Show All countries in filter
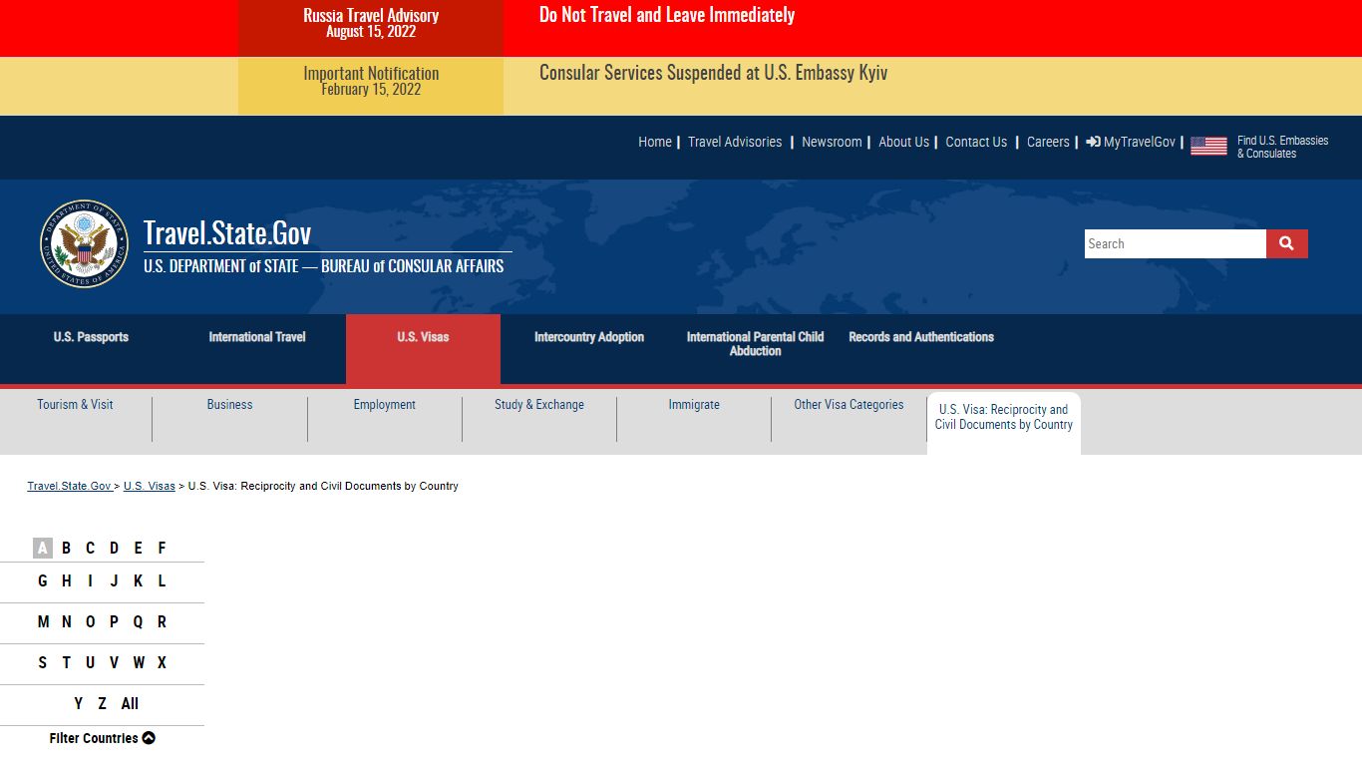This screenshot has width=1362, height=766. (x=130, y=703)
